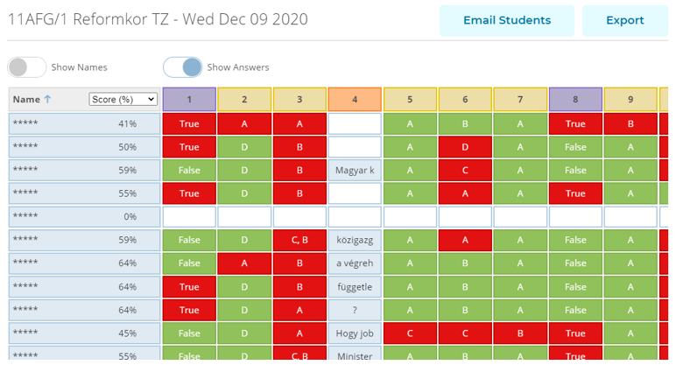Select question 2 column header
The height and width of the screenshot is (379, 676).
point(244,100)
